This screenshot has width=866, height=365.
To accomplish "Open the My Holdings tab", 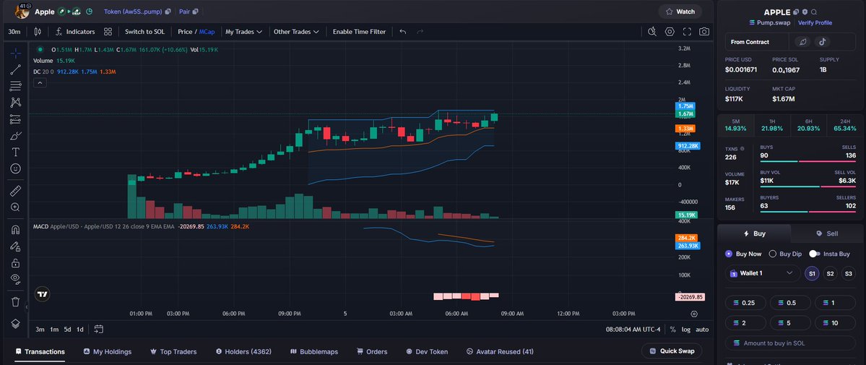I will pyautogui.click(x=108, y=352).
